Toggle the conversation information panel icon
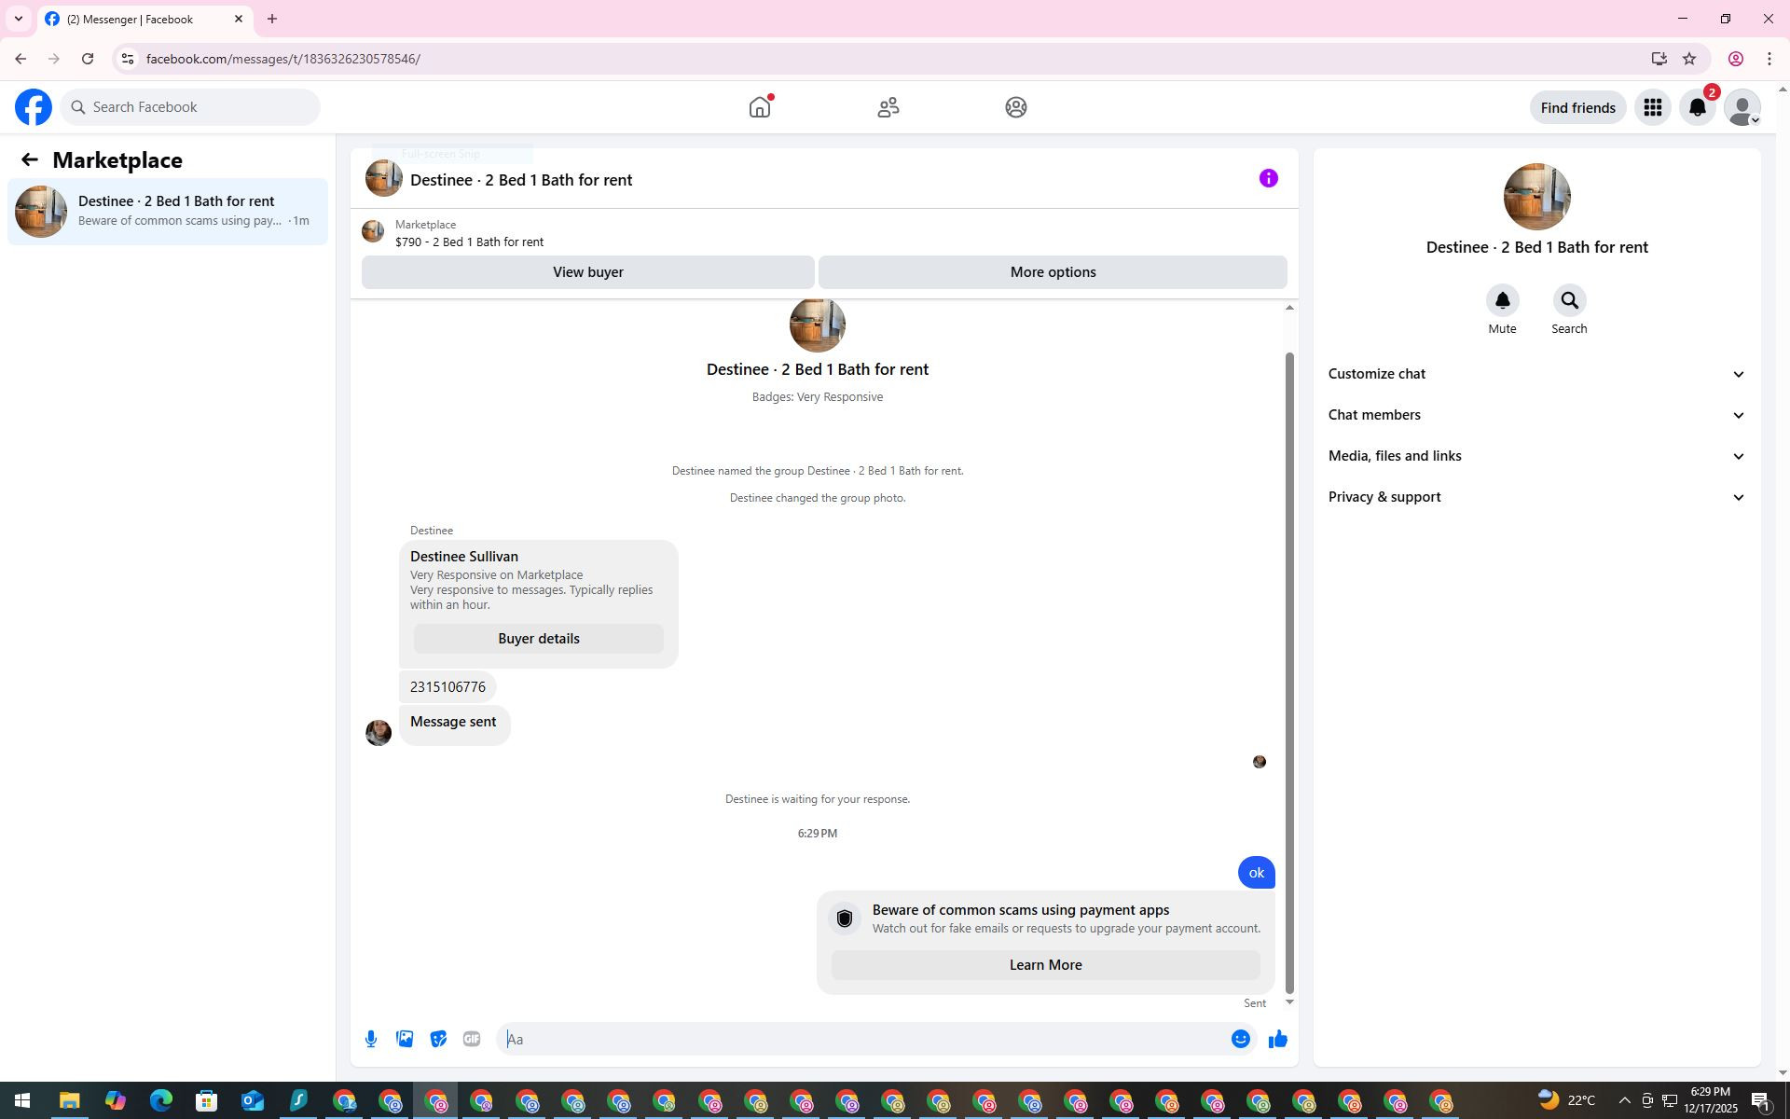Image resolution: width=1790 pixels, height=1119 pixels. (x=1268, y=178)
